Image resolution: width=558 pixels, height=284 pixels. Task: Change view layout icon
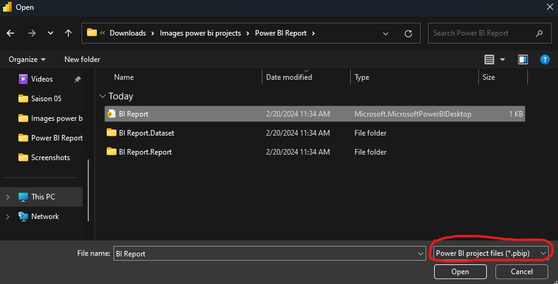[x=489, y=59]
